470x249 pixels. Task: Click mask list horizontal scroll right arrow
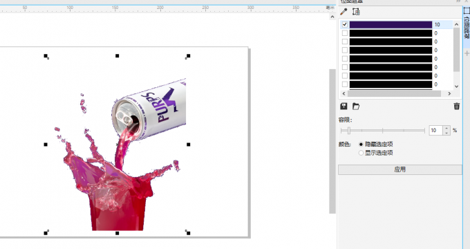point(449,93)
